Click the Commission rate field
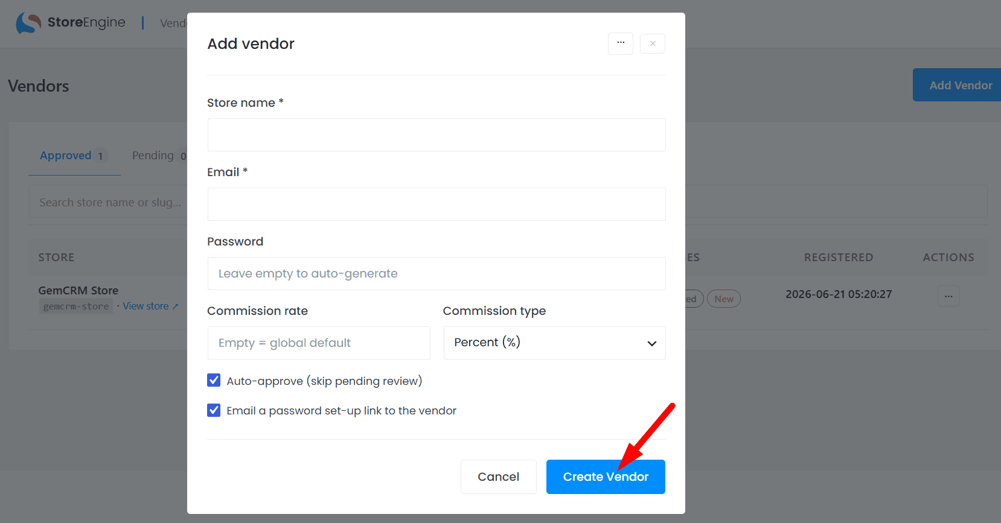The width and height of the screenshot is (1001, 523). click(319, 343)
